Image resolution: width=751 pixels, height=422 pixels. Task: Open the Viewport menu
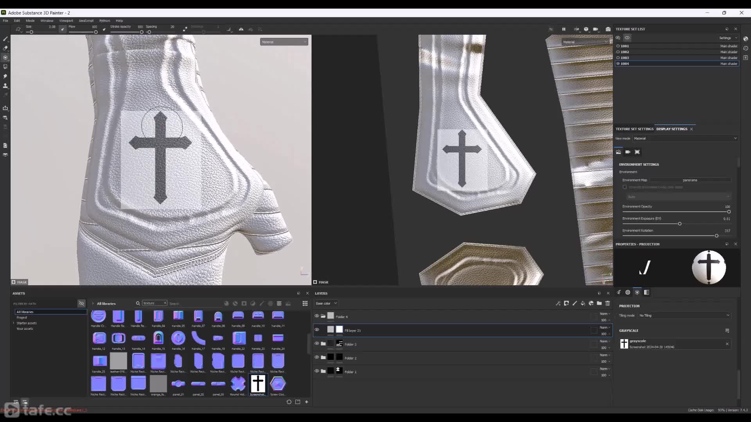pos(66,21)
